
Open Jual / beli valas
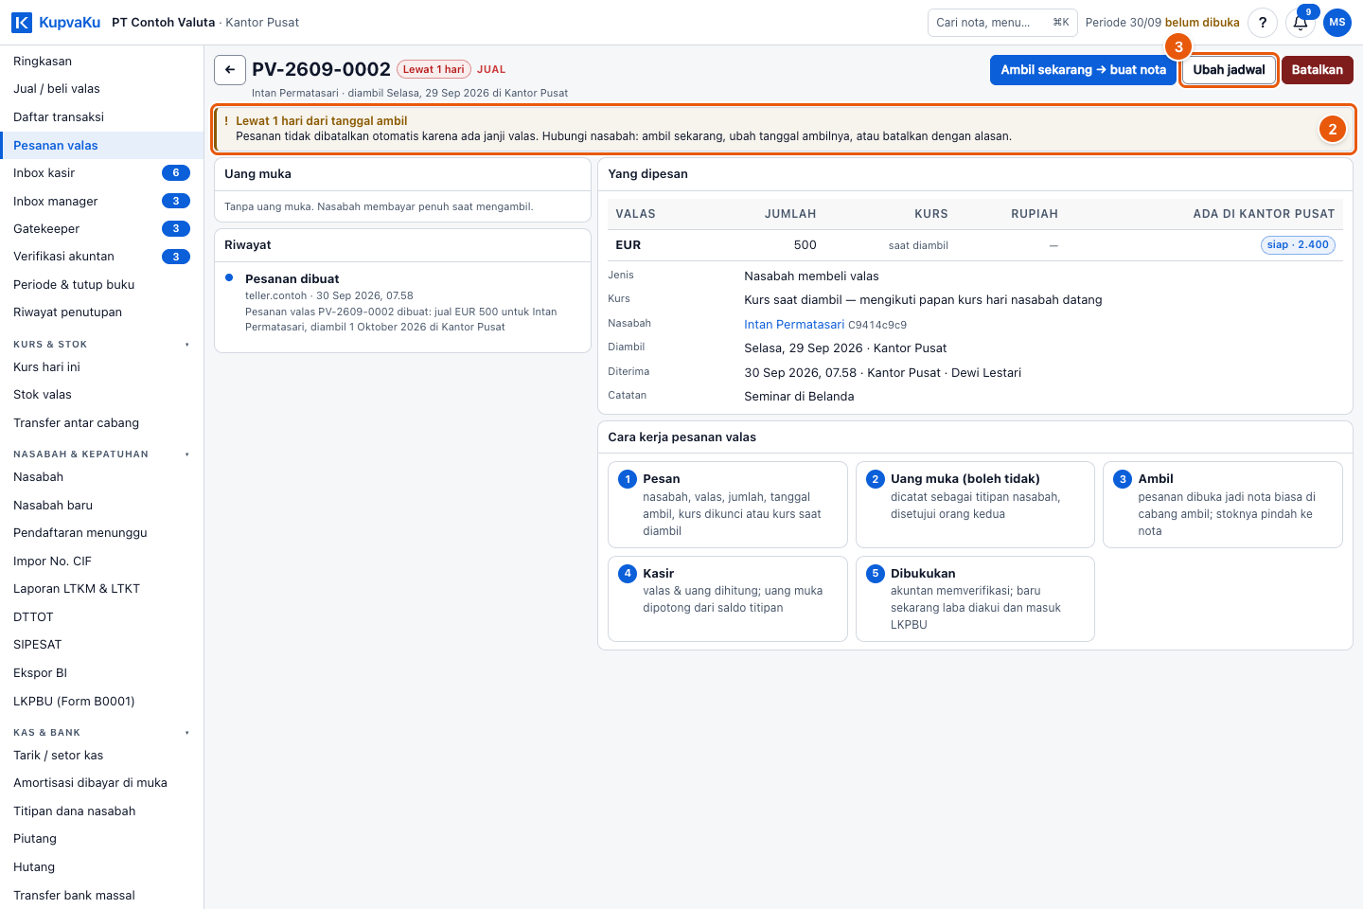(101, 89)
